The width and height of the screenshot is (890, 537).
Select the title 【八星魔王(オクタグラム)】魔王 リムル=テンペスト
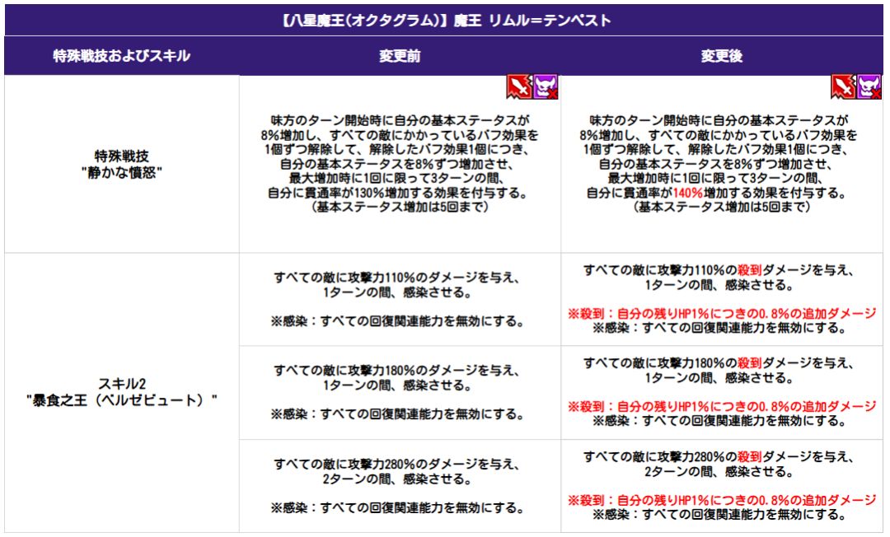point(445,21)
